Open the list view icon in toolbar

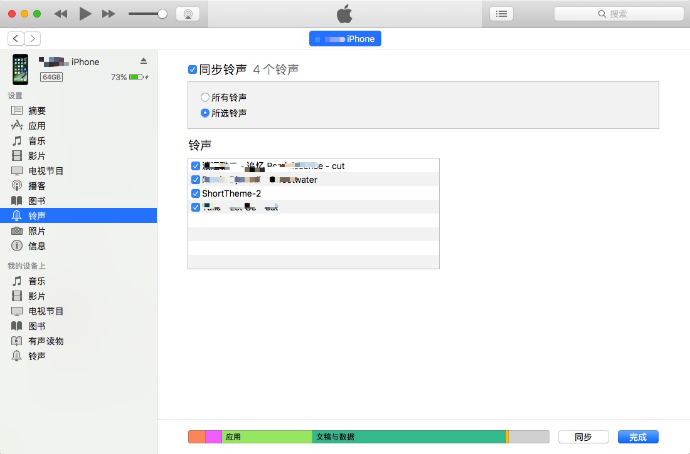[501, 13]
